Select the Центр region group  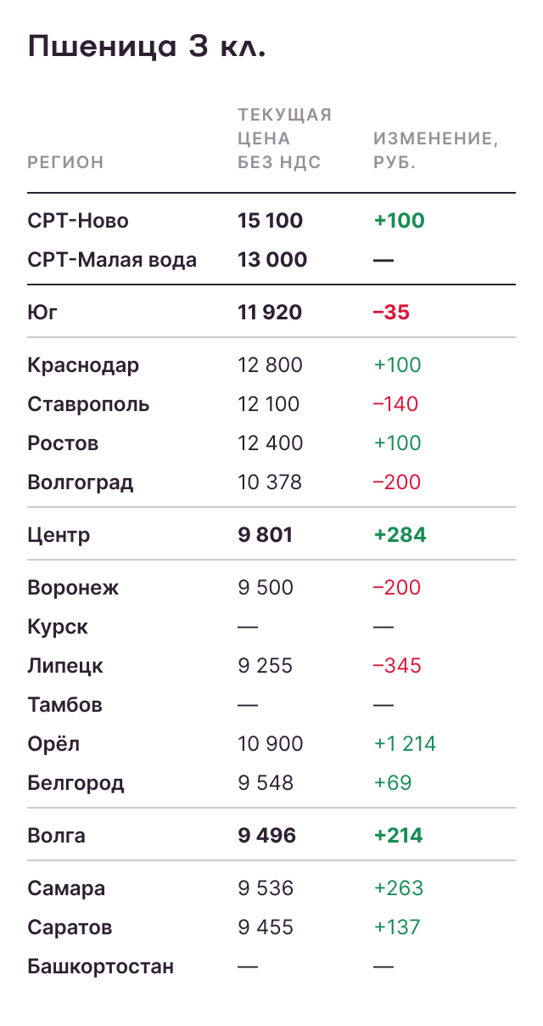tap(59, 535)
